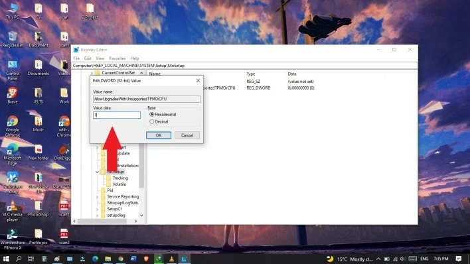Open the Help menu in Registry Editor
Viewport: 470px width, 264px height.
pyautogui.click(x=135, y=58)
